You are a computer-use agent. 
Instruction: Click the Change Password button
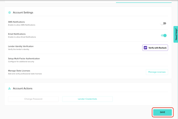point(33,99)
